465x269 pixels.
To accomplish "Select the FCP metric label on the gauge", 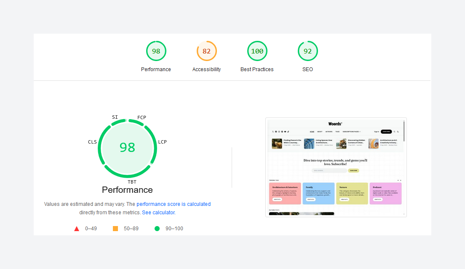I will [142, 117].
